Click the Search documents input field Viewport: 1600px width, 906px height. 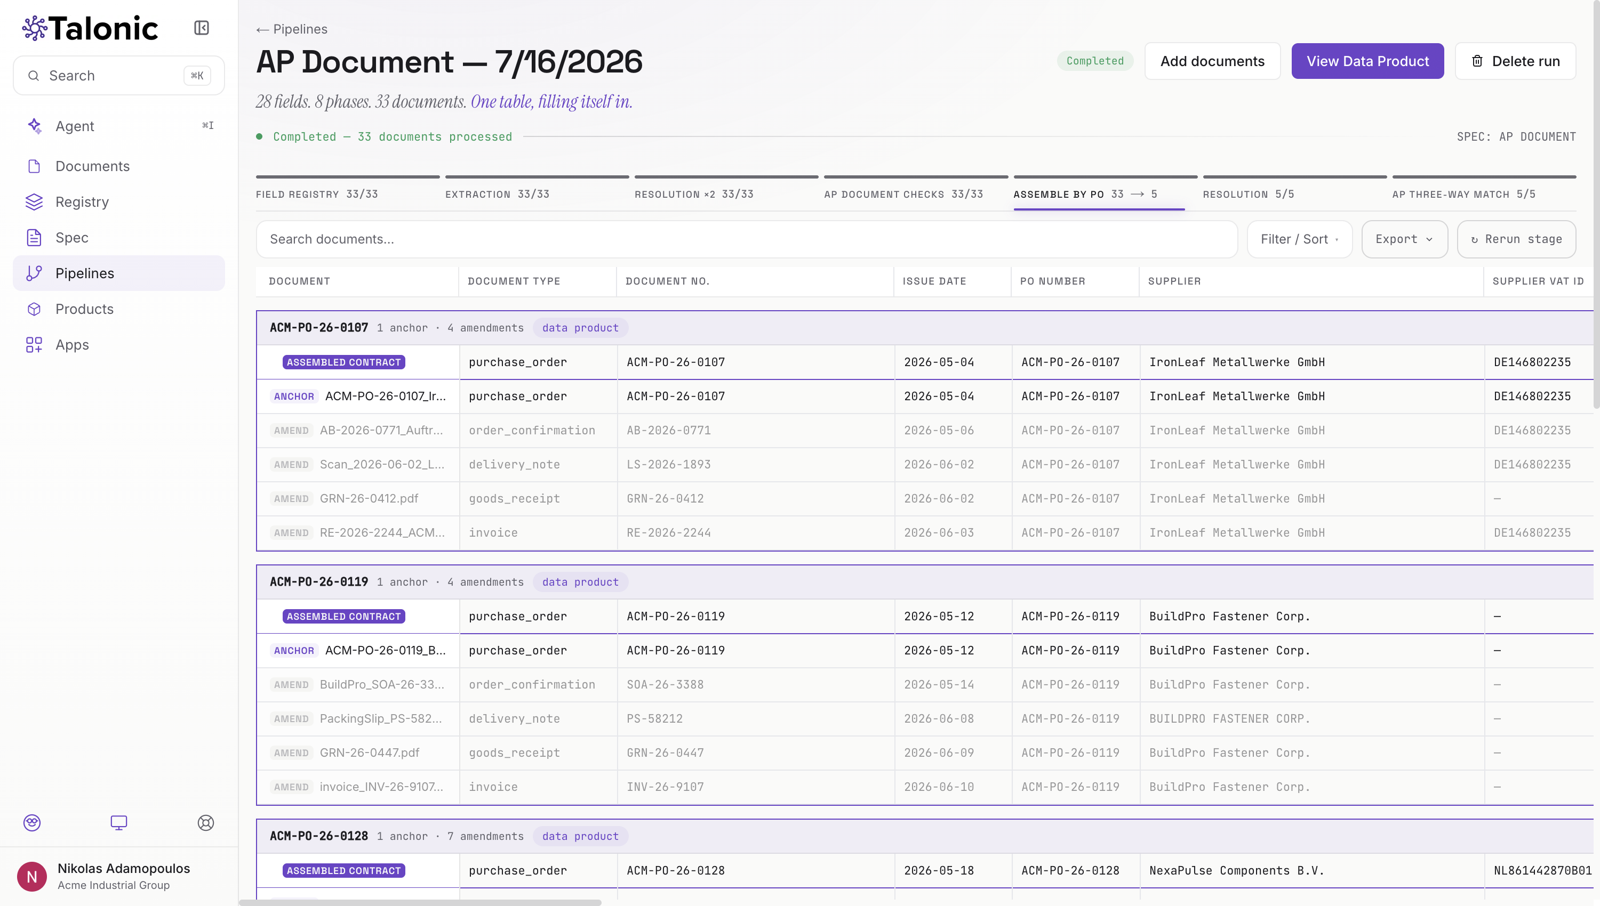tap(747, 239)
